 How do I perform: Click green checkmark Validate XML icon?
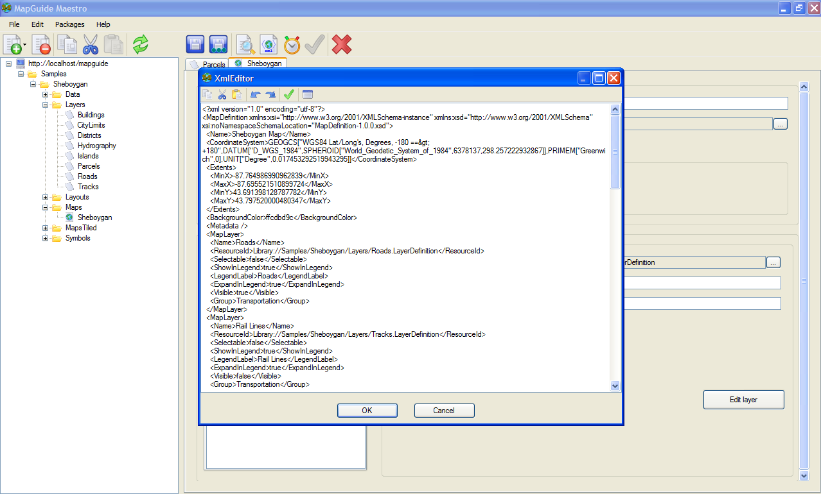[289, 94]
